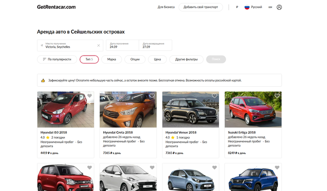Image resolution: width=327 pixels, height=191 pixels.
Task: Open the sort by popularity dropdown
Action: click(x=57, y=59)
